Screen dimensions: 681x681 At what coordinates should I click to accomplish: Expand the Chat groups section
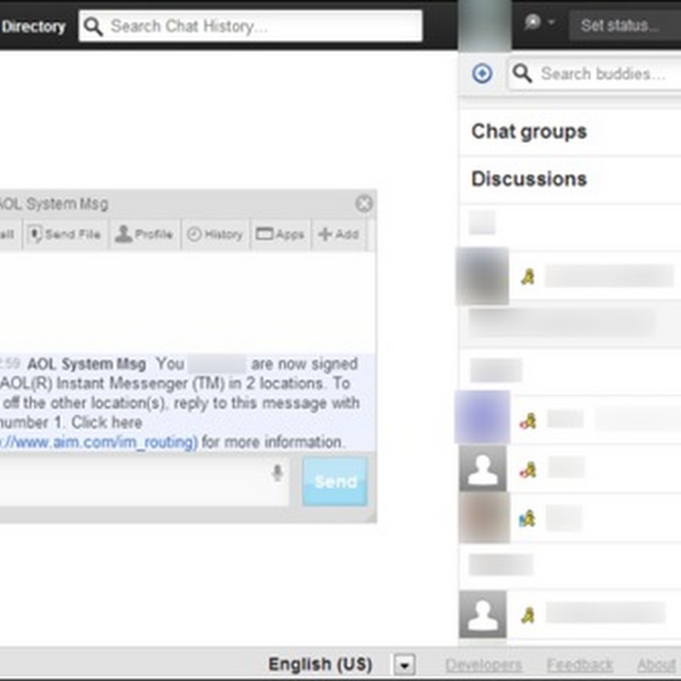click(569, 132)
